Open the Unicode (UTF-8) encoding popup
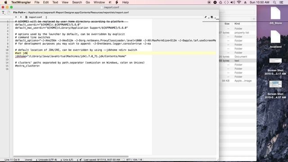The image size is (288, 162). (x=49, y=160)
